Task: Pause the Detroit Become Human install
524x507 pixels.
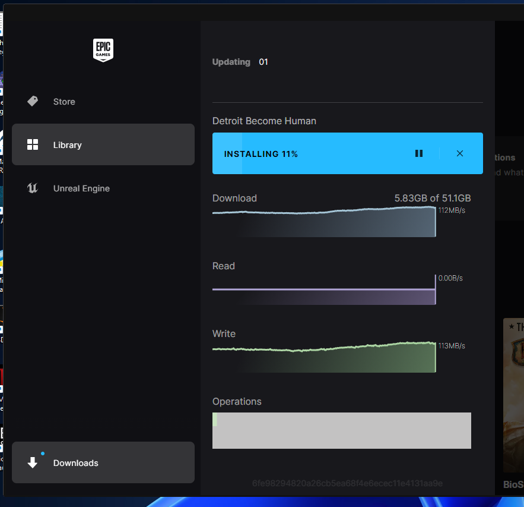Action: tap(419, 153)
